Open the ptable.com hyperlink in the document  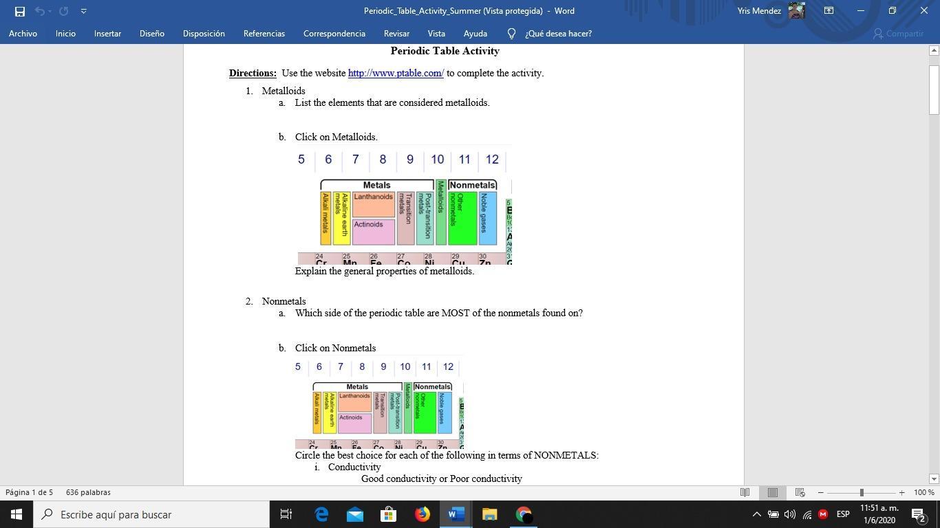click(395, 73)
